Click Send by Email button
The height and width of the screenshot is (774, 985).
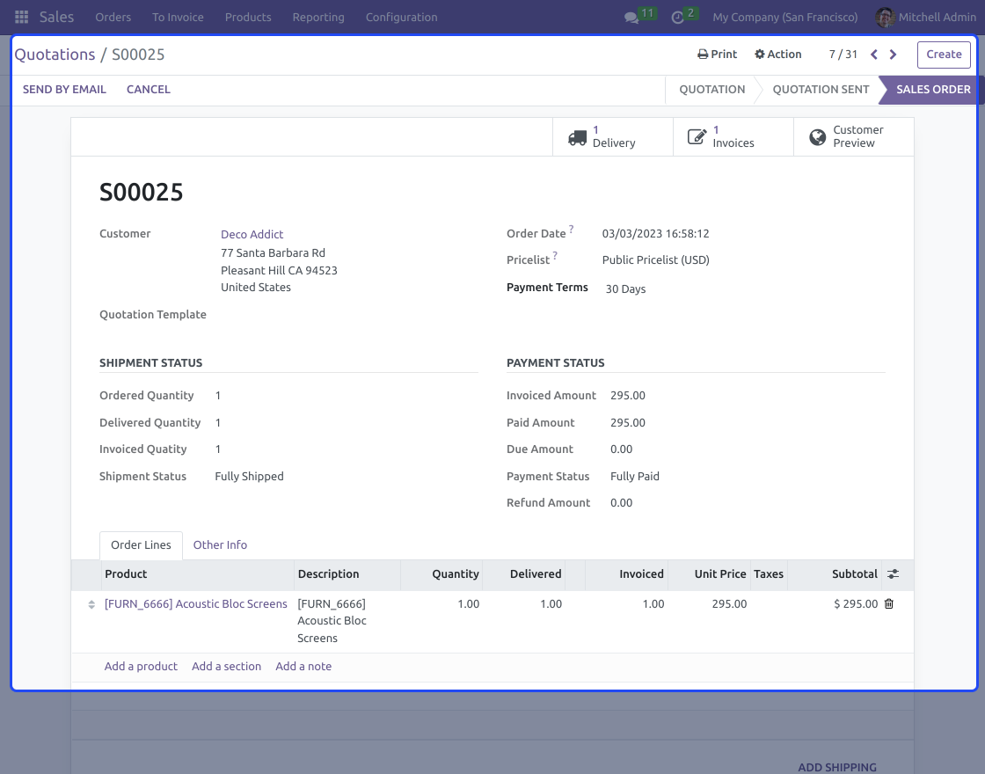64,89
